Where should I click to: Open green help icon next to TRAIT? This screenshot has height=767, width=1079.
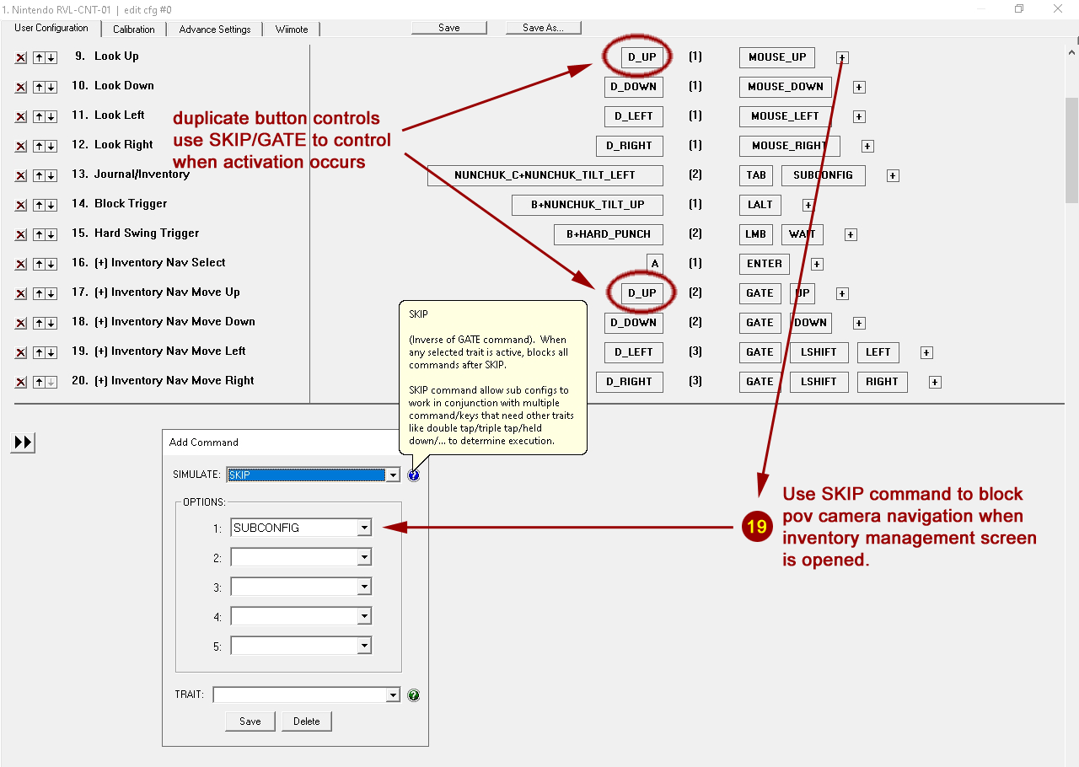[x=413, y=695]
